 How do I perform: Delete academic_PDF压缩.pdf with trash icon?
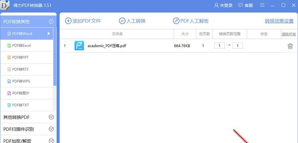[x=290, y=46]
